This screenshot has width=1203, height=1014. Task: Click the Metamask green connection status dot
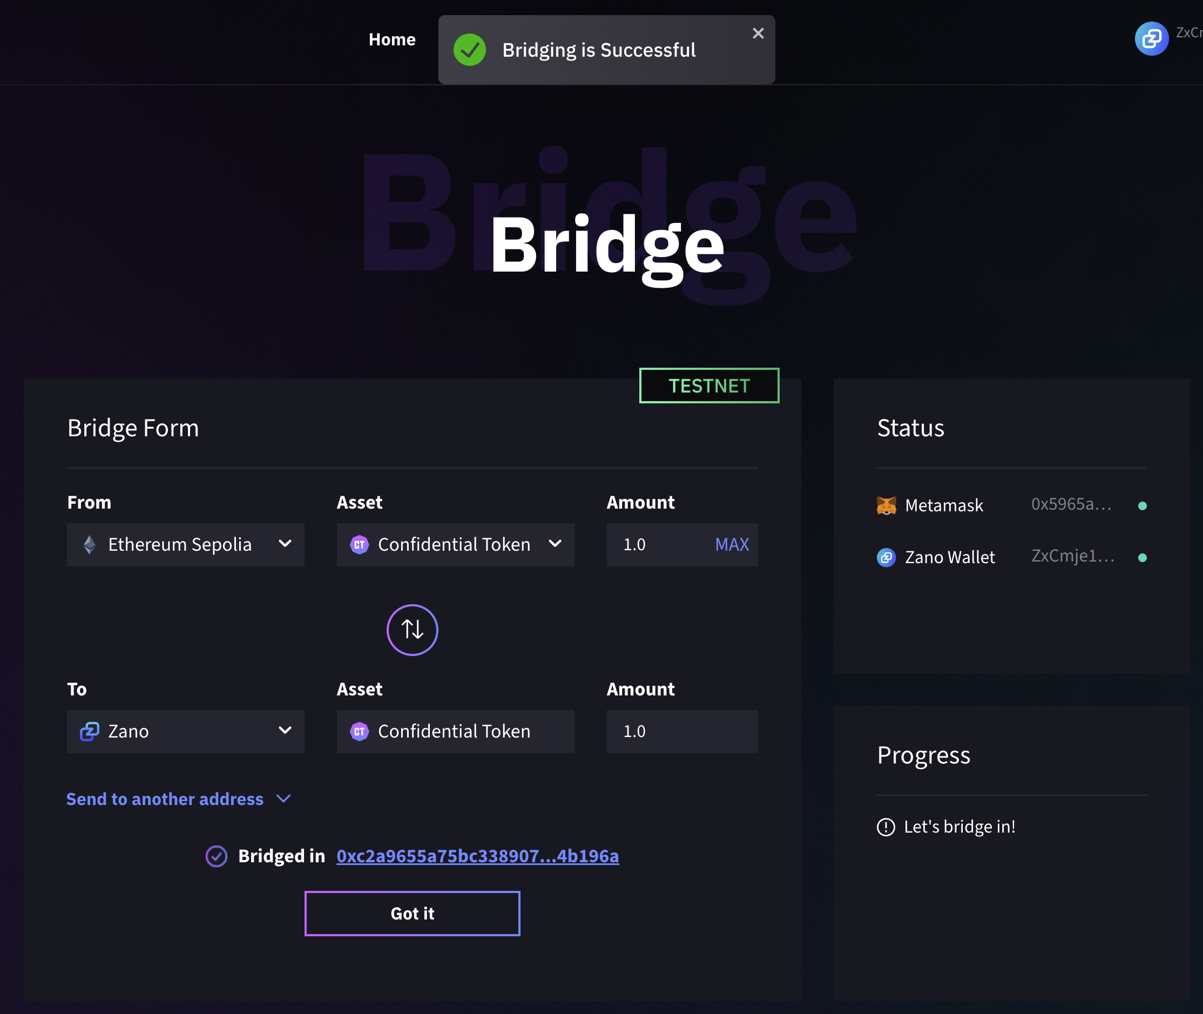[x=1142, y=506]
